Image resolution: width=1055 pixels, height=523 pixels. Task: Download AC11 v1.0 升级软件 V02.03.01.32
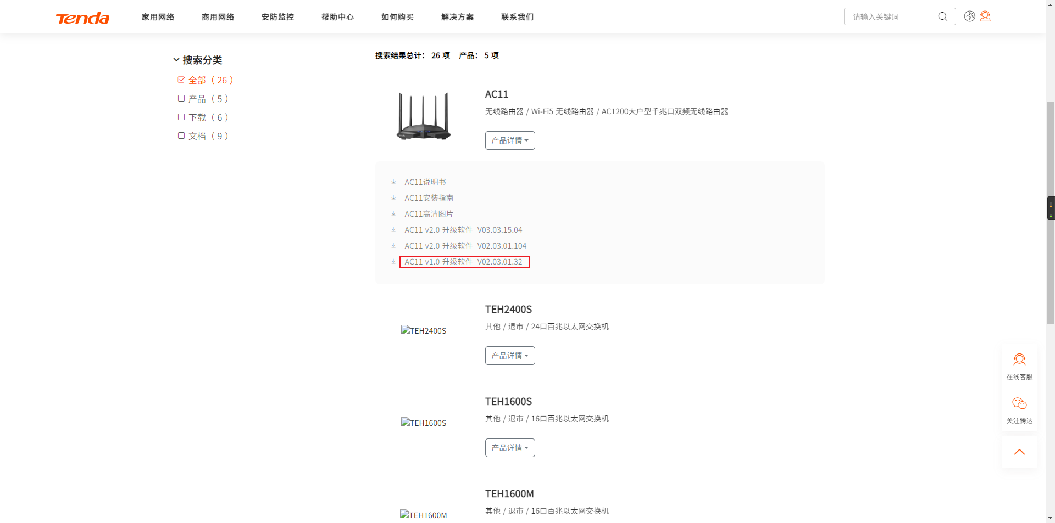point(463,262)
